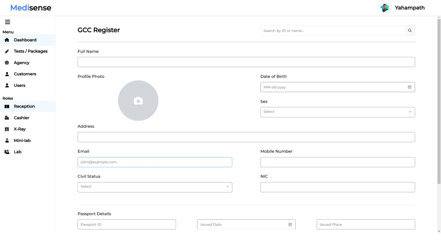Click the Reception book icon
The height and width of the screenshot is (248, 441).
click(x=7, y=106)
